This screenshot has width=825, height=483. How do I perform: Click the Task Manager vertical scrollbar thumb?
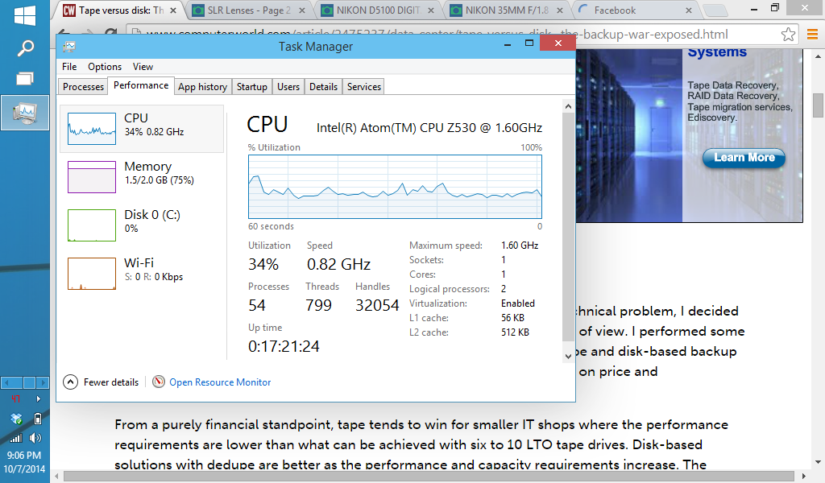(x=568, y=227)
